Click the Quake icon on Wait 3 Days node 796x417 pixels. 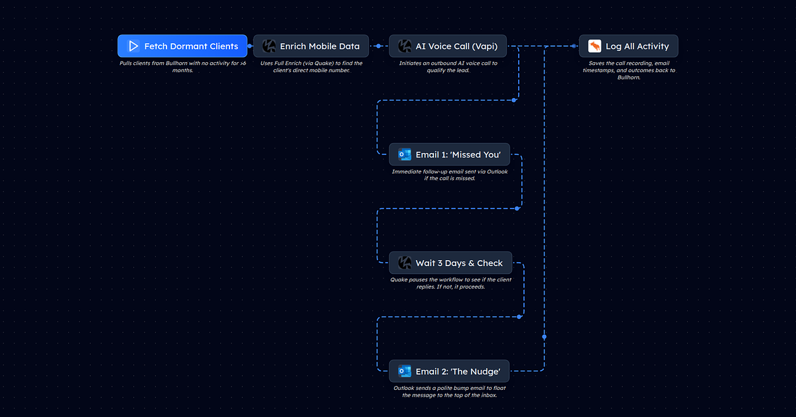pyautogui.click(x=405, y=263)
